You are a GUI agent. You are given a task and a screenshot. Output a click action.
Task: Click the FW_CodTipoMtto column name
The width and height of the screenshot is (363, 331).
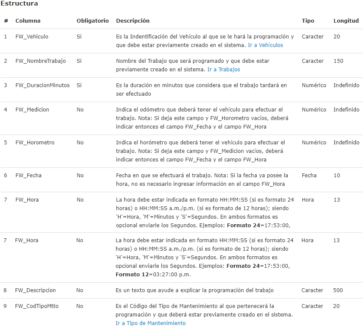click(37, 306)
